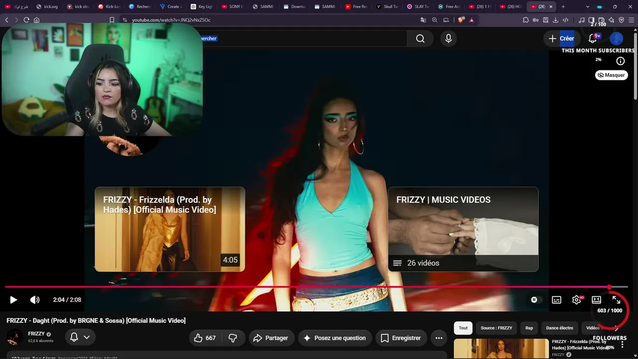Screen dimensions: 638x359
Task: Open the more actions ellipsis menu
Action: coord(439,338)
